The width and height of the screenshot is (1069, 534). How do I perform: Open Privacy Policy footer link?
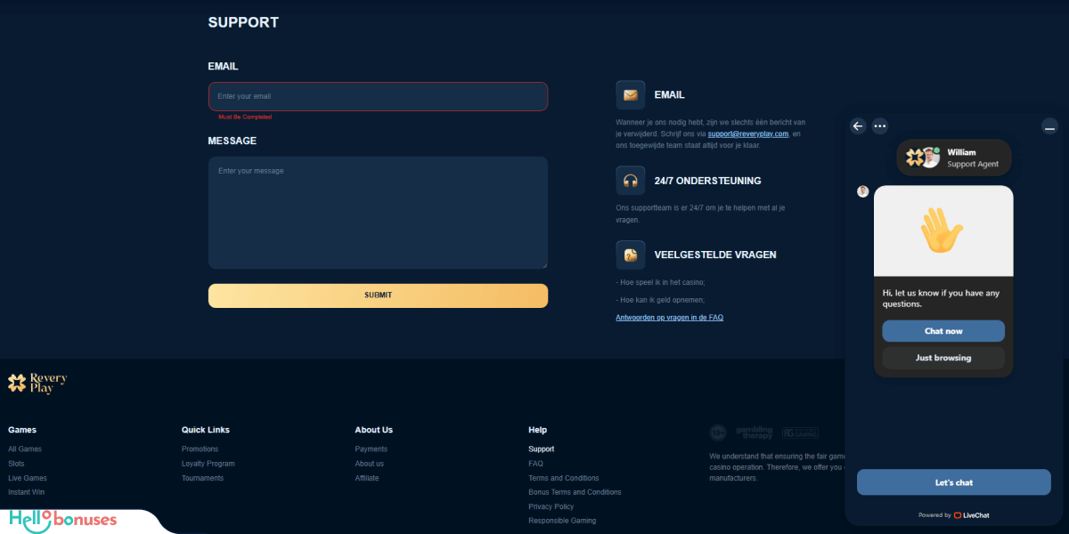click(551, 506)
